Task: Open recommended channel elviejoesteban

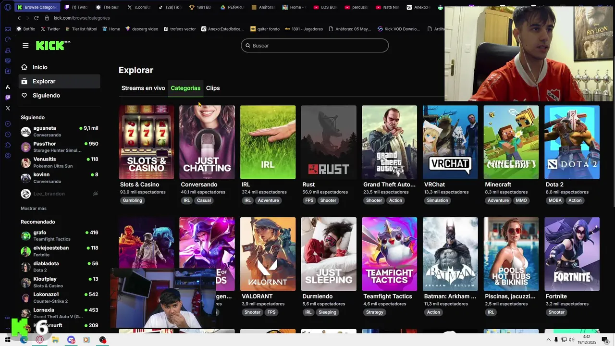Action: [60, 251]
